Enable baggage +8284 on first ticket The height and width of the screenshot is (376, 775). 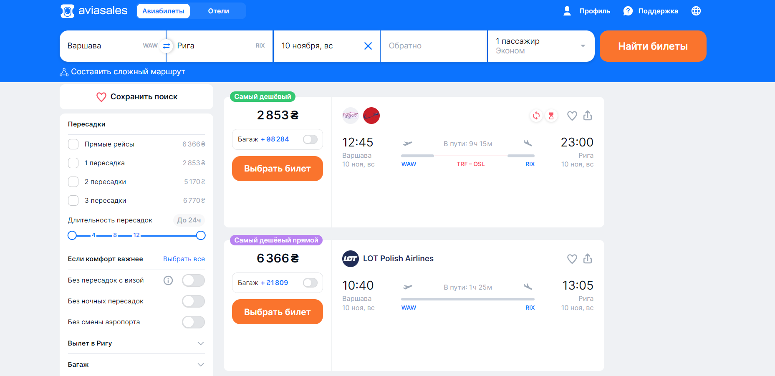310,139
